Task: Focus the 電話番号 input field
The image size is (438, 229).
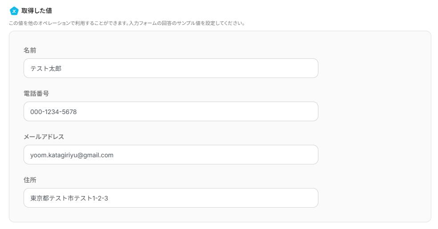Action: [x=171, y=111]
